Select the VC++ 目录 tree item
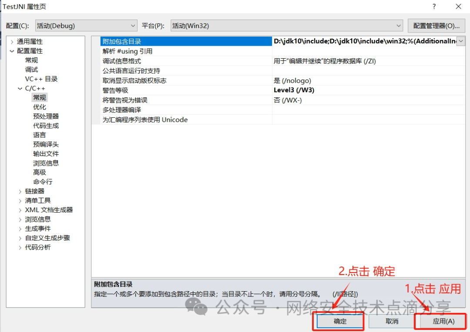470x332 pixels. coord(41,79)
